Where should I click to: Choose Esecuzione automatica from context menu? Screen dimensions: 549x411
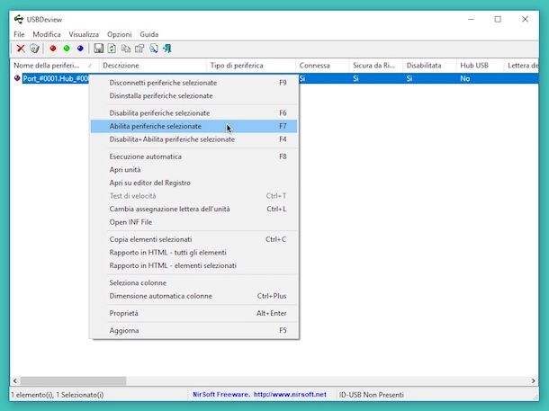pyautogui.click(x=194, y=156)
